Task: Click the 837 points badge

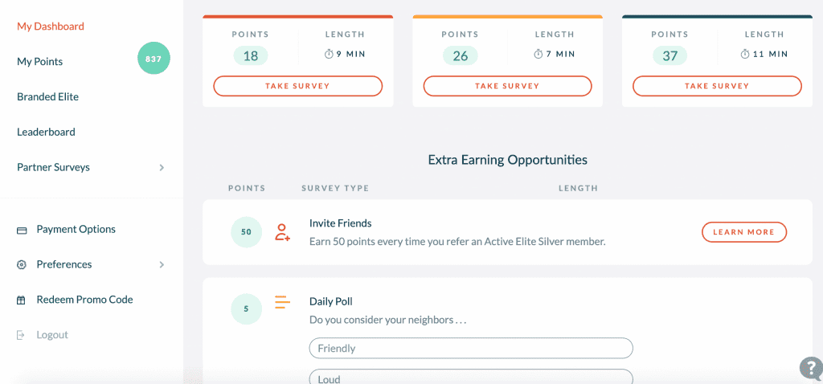Action: click(x=154, y=58)
